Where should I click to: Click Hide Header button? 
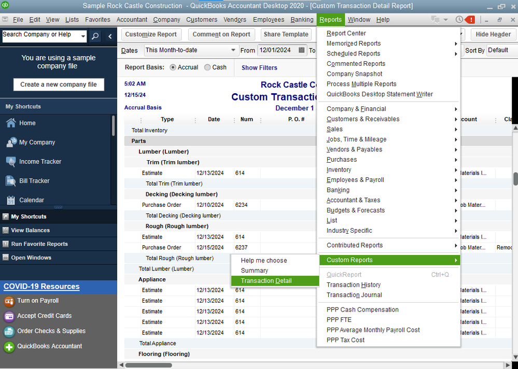(x=493, y=34)
